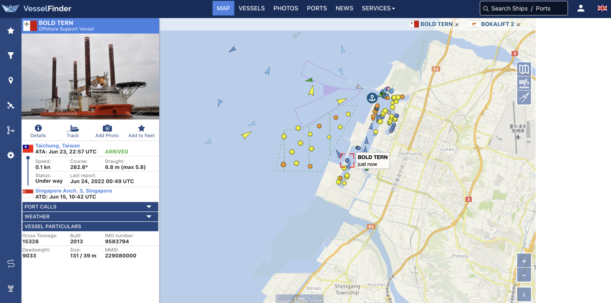Click the Search Ships / Ports field
This screenshot has width=611, height=303.
pyautogui.click(x=524, y=8)
